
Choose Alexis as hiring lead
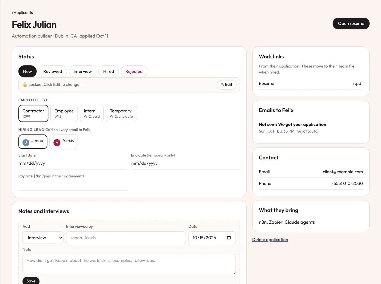[x=63, y=142]
